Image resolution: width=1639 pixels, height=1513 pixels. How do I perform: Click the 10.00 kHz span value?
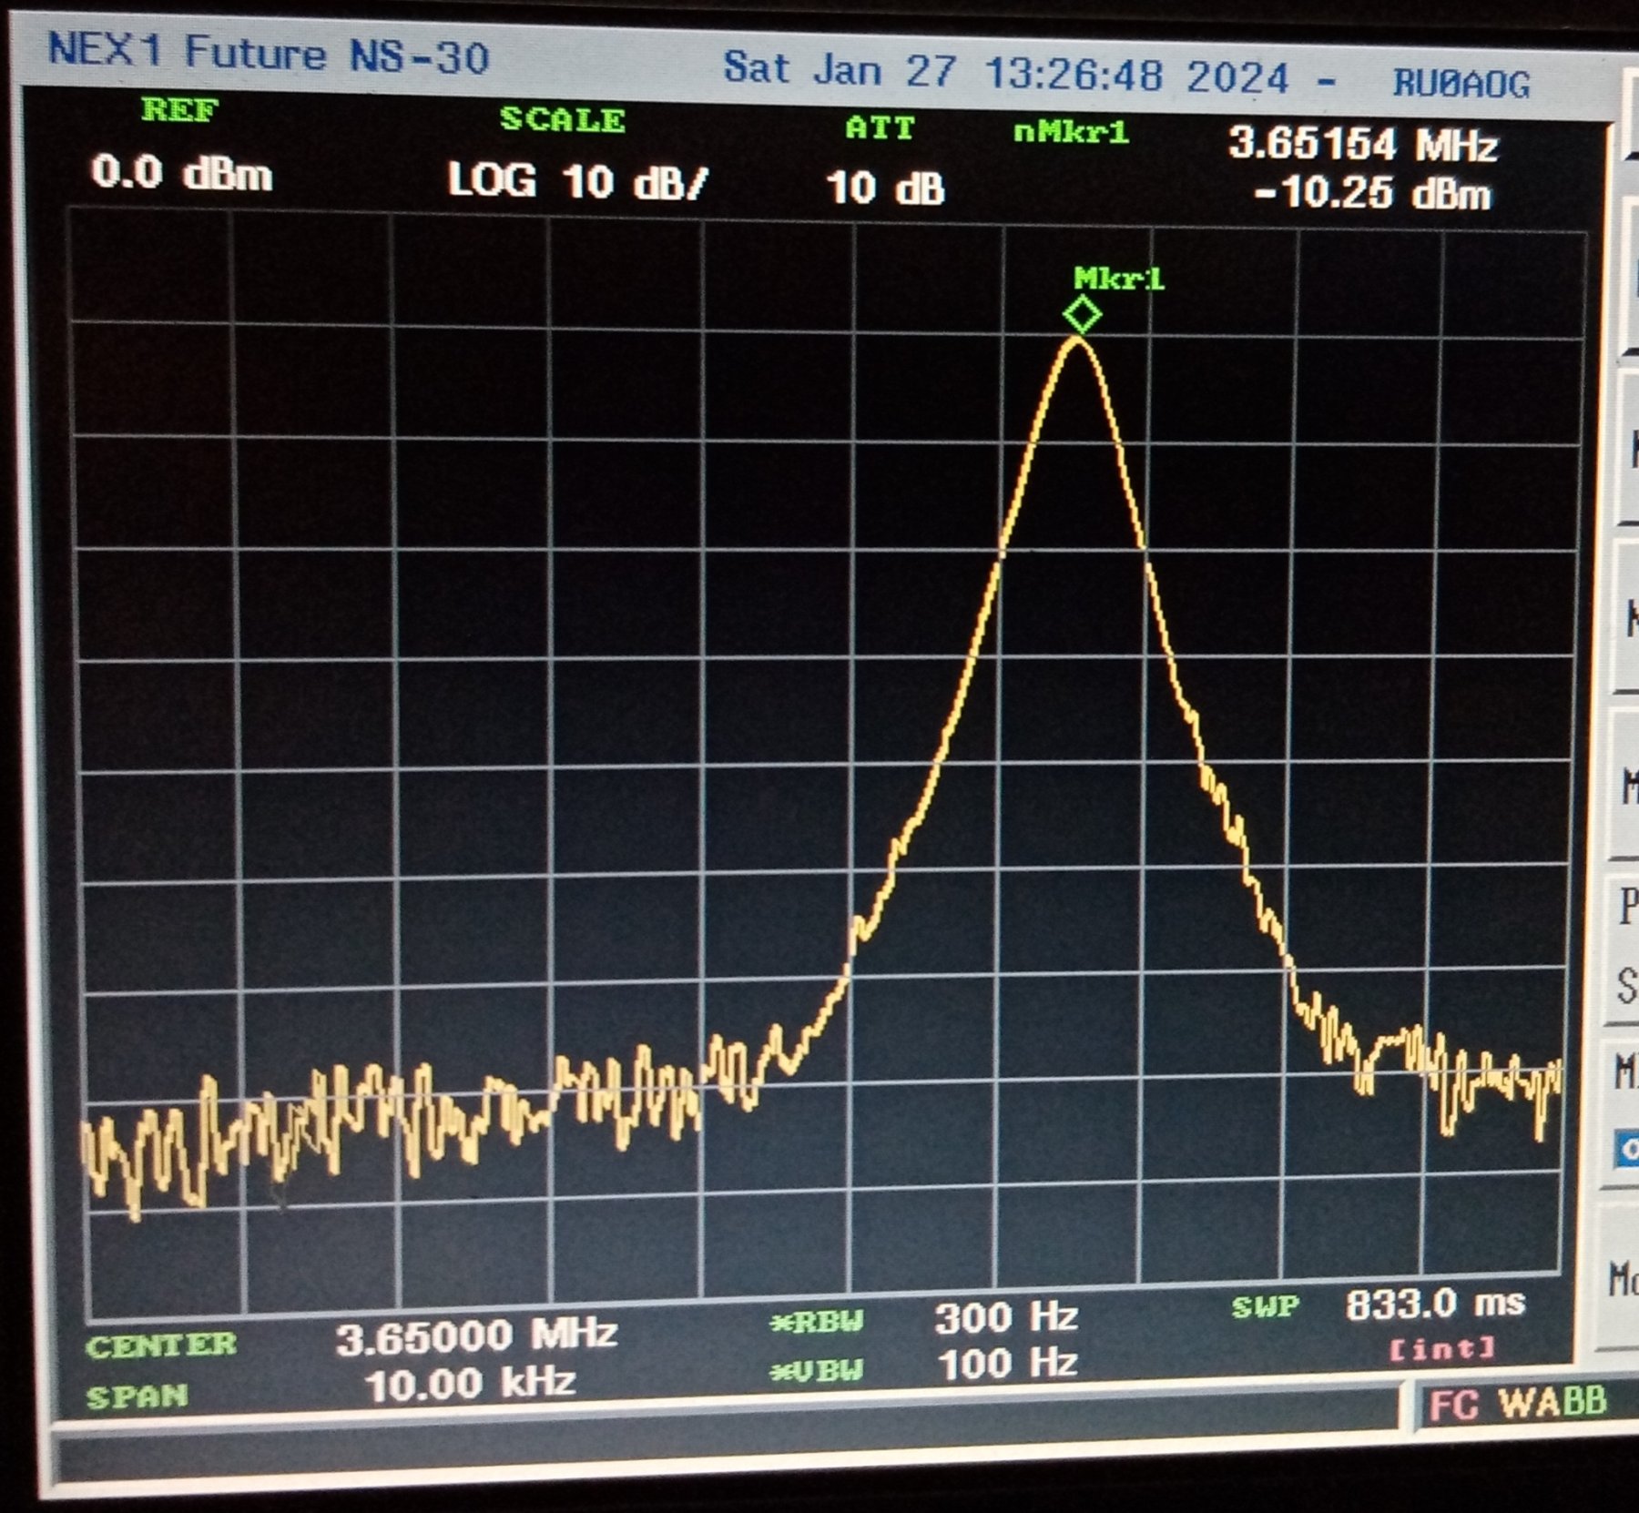470,1384
